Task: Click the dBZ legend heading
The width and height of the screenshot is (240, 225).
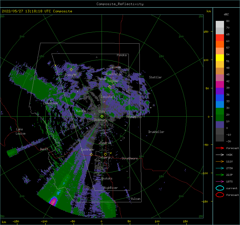Action: [226, 14]
